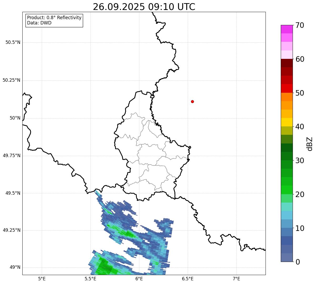Viewport: 316px width, 284px height.
Task: Click the 49.5°N latitude label
Action: click(13, 193)
